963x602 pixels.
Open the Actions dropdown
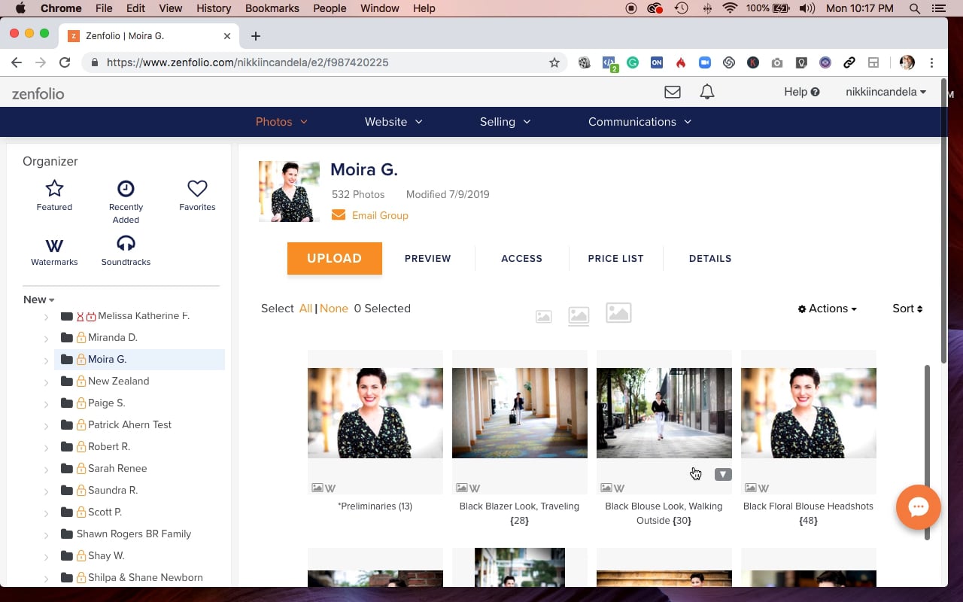828,309
